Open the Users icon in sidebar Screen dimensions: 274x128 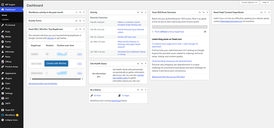pos(2,83)
